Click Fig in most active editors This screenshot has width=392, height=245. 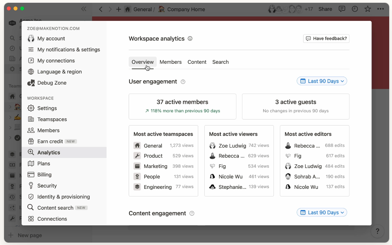coord(314,156)
